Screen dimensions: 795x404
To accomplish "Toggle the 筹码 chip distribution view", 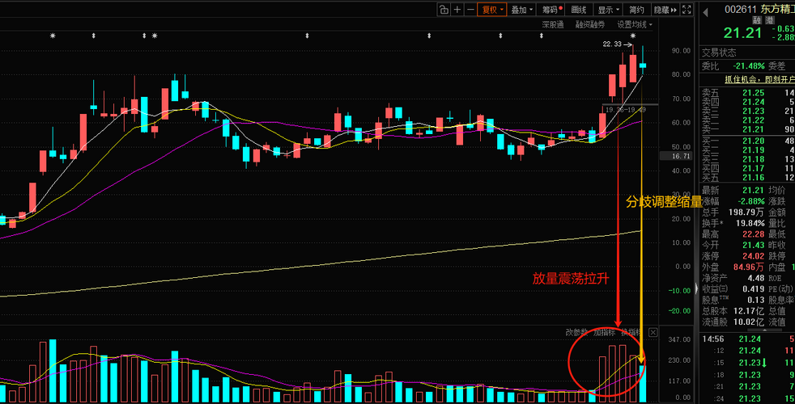I will click(x=552, y=10).
